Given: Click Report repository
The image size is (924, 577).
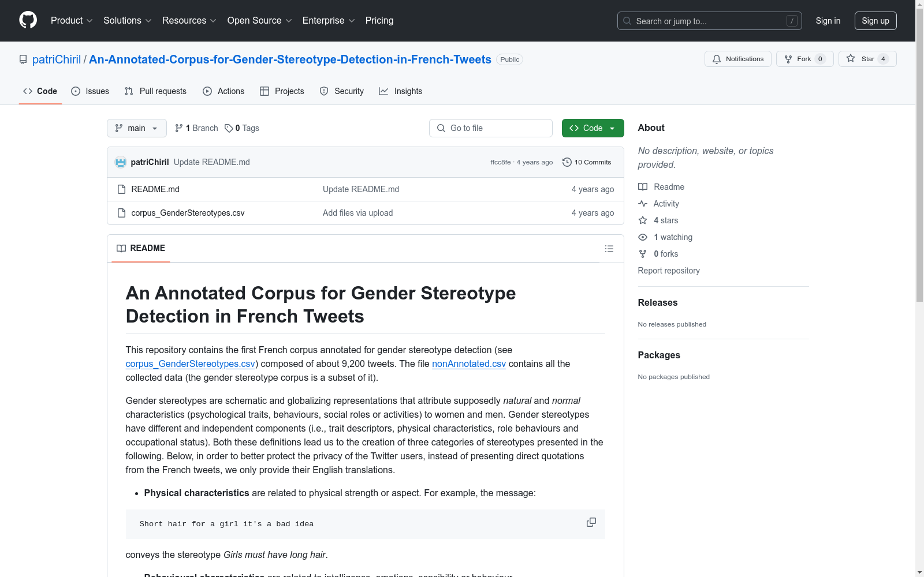Looking at the screenshot, I should (x=669, y=271).
